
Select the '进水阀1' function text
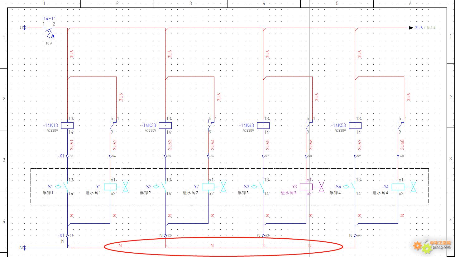(93, 193)
